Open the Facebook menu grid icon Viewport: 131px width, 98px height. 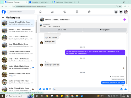coord(116,12)
